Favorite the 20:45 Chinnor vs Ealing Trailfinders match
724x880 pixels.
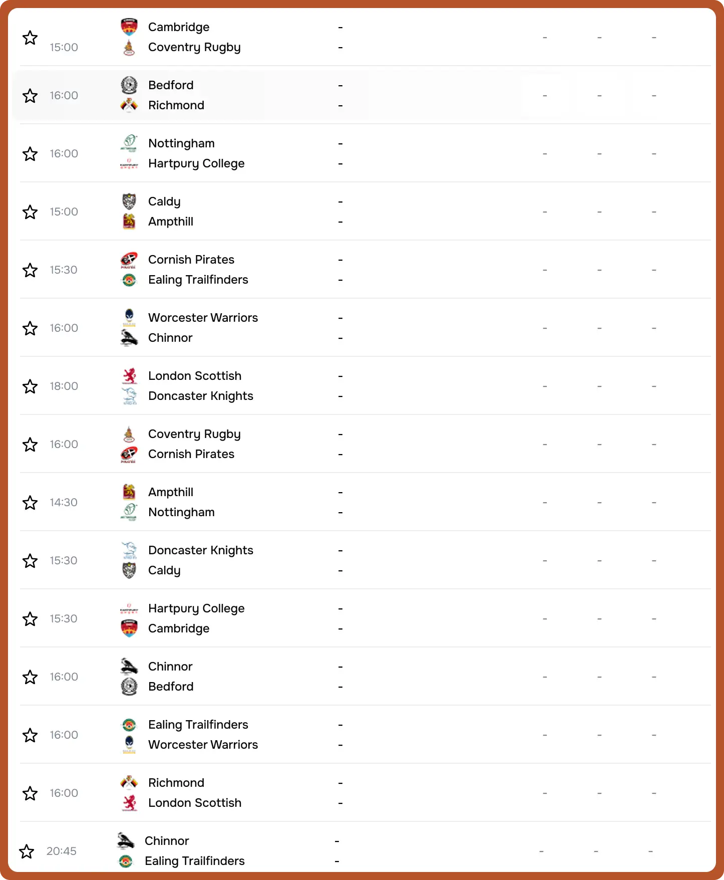click(27, 851)
